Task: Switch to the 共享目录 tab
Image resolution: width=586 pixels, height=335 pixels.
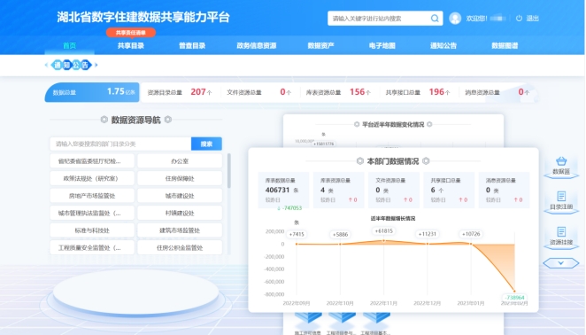Action: click(131, 46)
